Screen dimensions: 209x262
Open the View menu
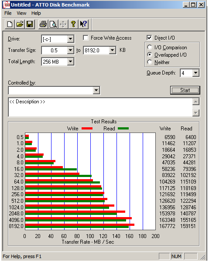tap(21, 13)
